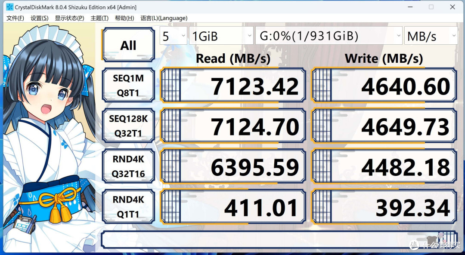Close the CrystalDiskMark window

pyautogui.click(x=453, y=7)
